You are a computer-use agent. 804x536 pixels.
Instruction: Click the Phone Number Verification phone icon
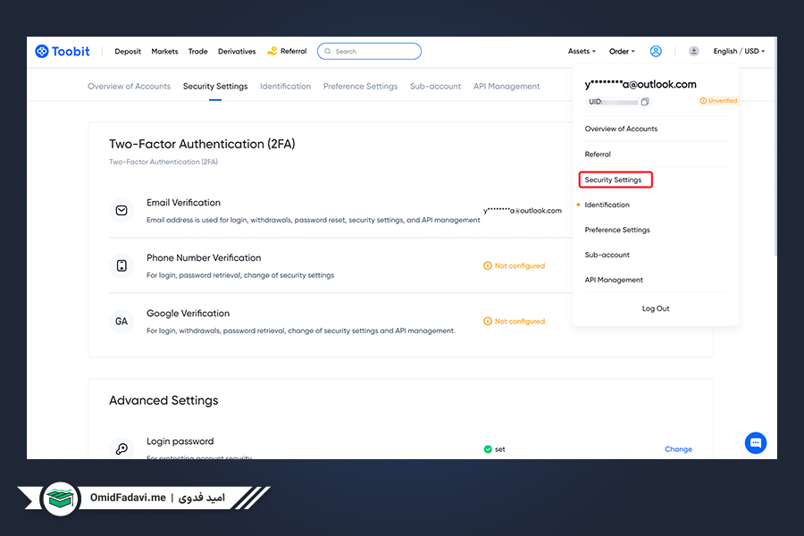(x=121, y=265)
